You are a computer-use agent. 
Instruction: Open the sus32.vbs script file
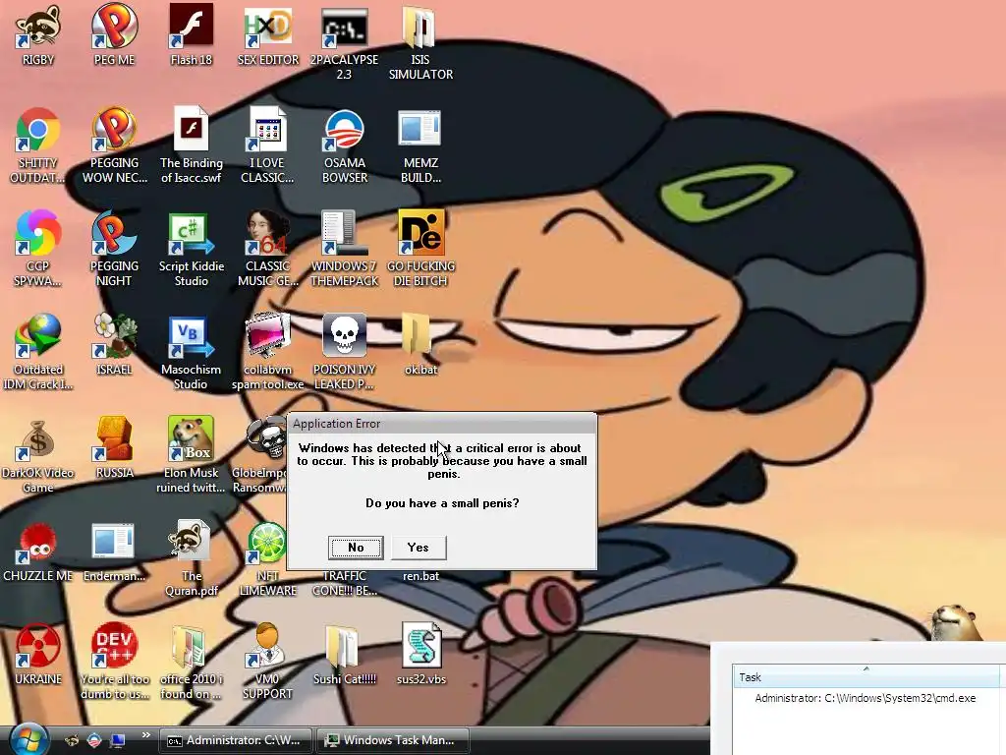[420, 655]
